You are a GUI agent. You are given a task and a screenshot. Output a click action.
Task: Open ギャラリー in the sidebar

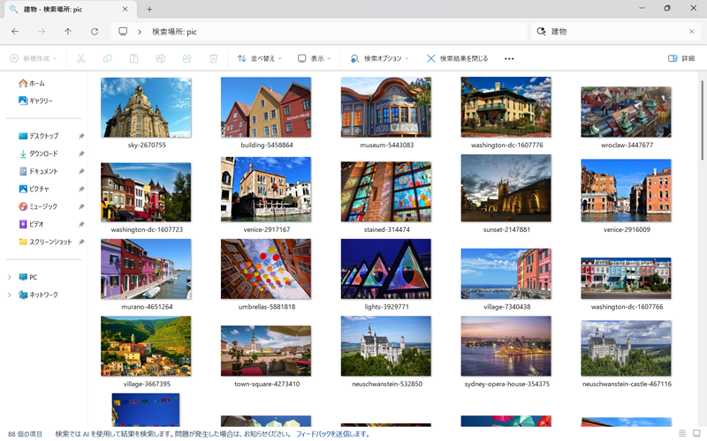[40, 101]
